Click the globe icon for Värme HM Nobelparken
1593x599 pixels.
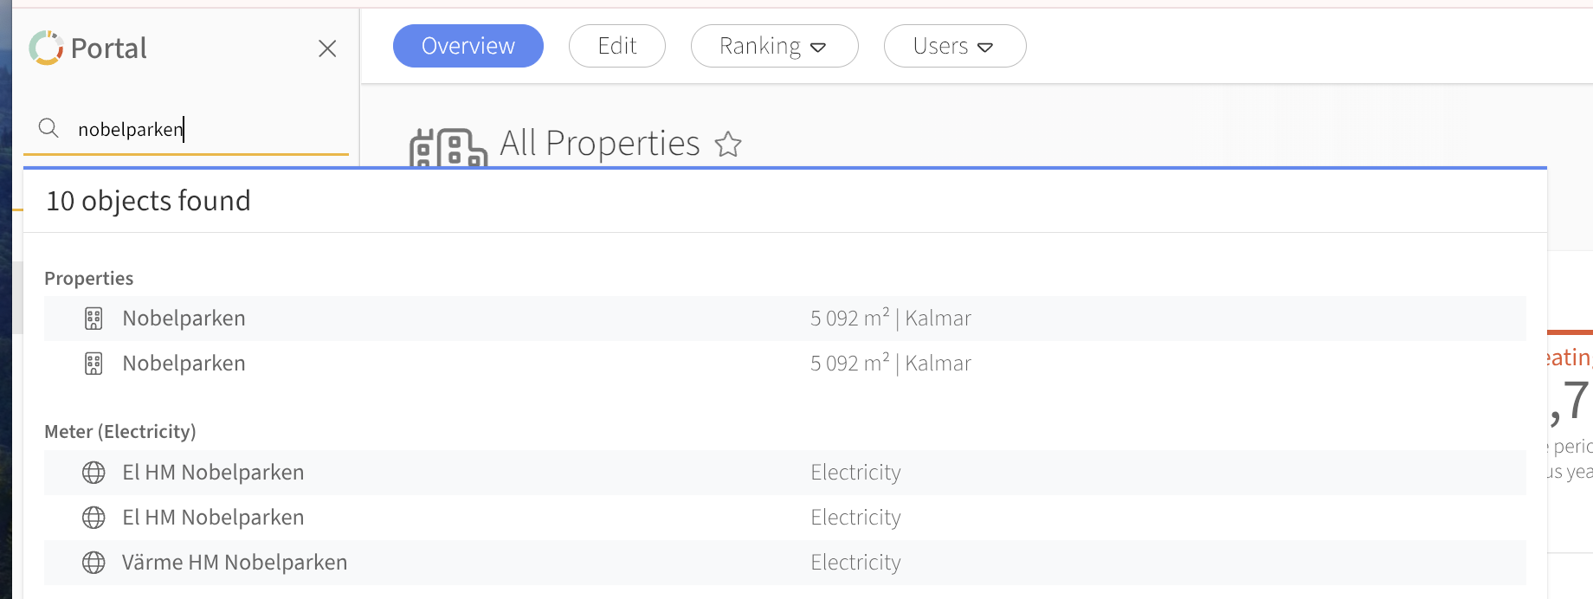94,563
